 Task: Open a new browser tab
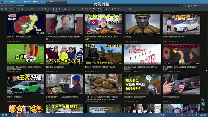coord(69,2)
